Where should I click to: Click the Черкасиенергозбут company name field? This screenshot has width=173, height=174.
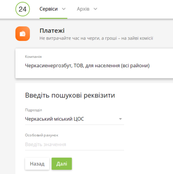pos(87,66)
